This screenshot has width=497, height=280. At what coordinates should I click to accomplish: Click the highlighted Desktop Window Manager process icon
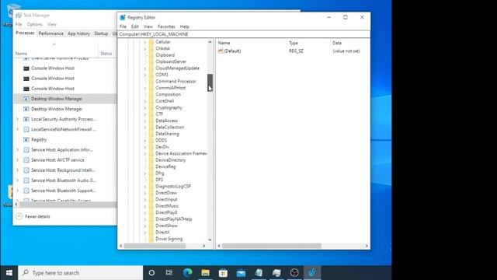(x=26, y=99)
